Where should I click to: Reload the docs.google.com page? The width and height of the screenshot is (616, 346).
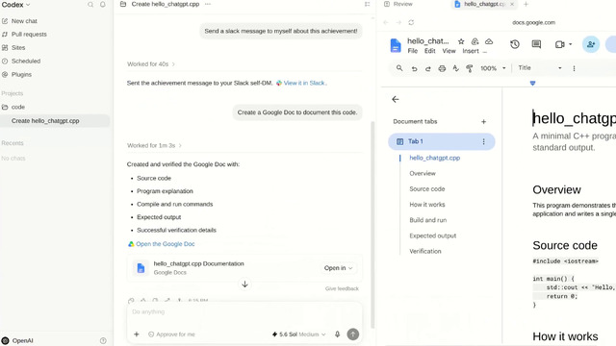click(x=411, y=23)
